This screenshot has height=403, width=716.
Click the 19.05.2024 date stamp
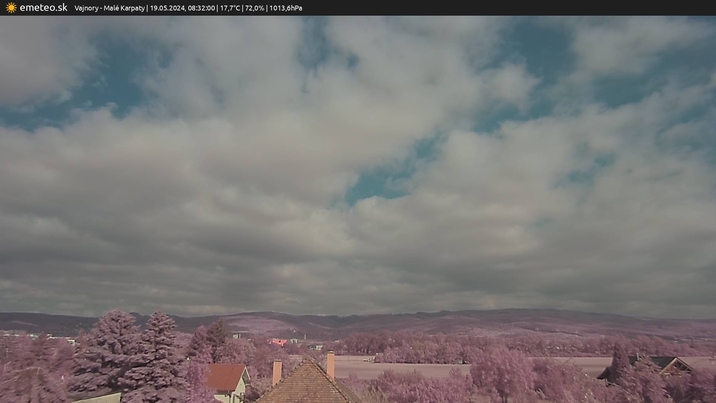point(167,8)
